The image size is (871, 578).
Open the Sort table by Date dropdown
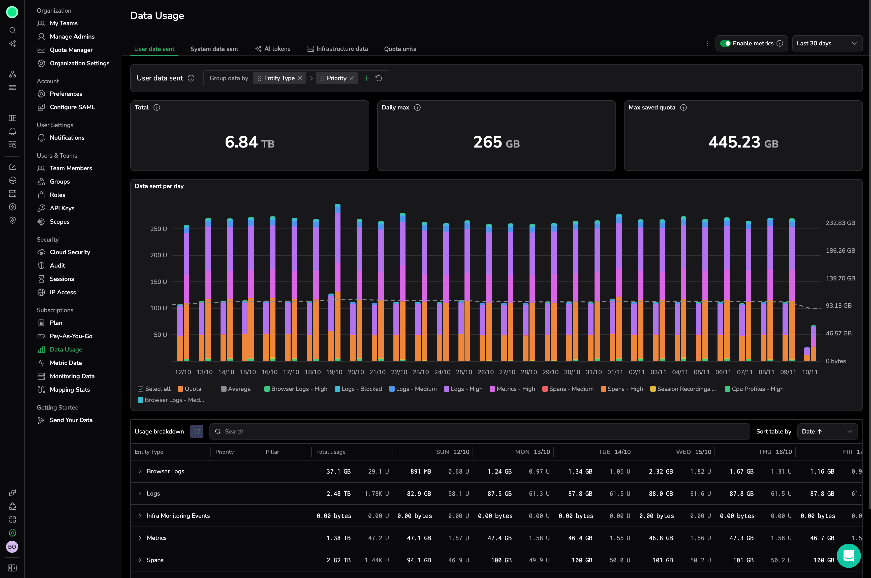point(827,432)
